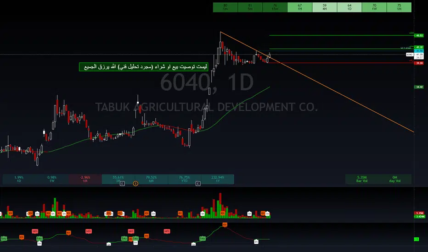
Task: Click the 232.94% 1Y performance cell
Action: click(218, 179)
